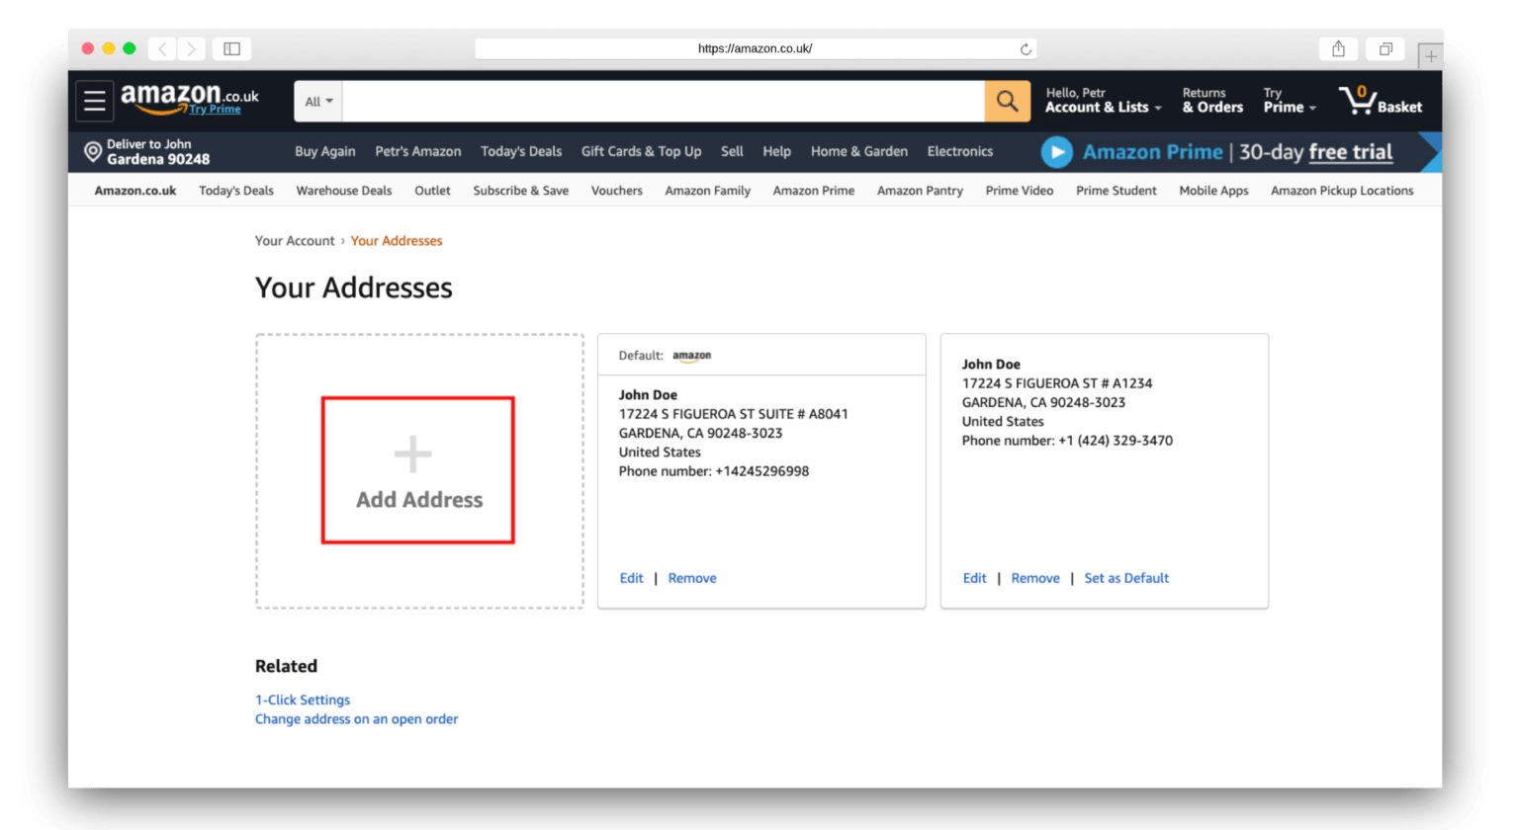Edit the ST # A1234 address
The height and width of the screenshot is (830, 1519).
[x=974, y=578]
